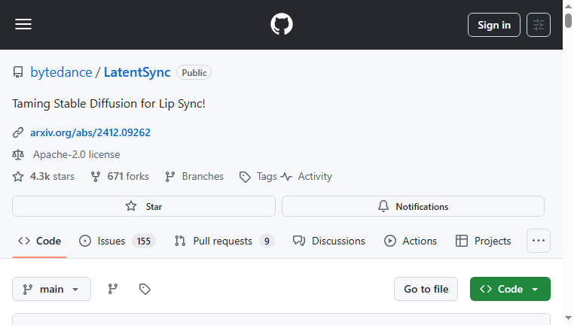The width and height of the screenshot is (574, 325).
Task: View the 4.3k stars list
Action: tap(52, 177)
